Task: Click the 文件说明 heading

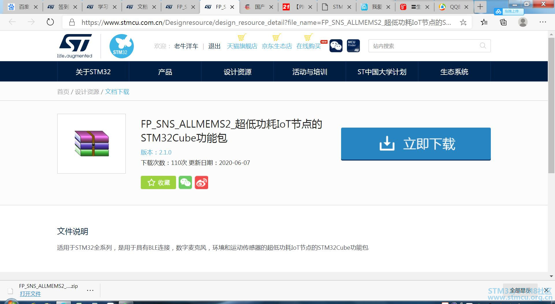Action: point(73,231)
